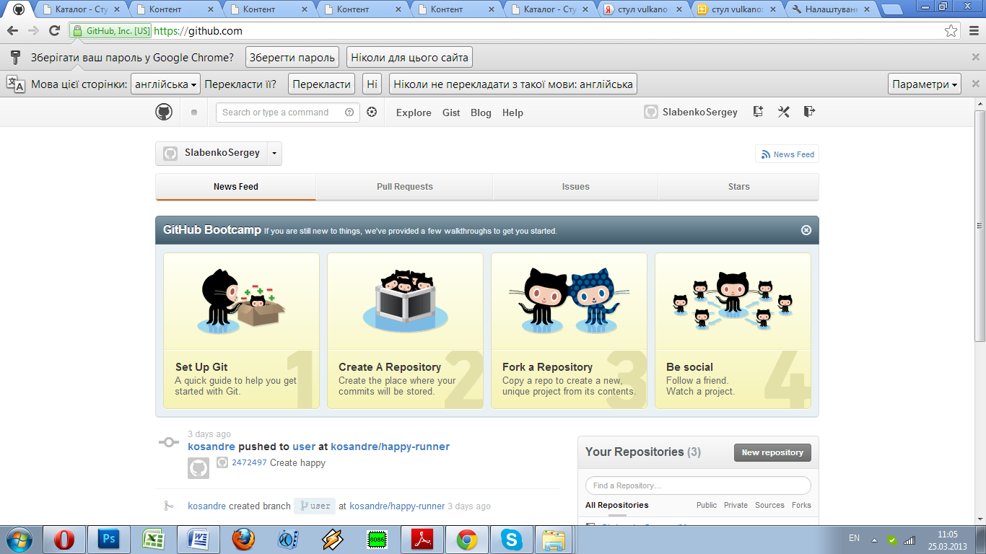
Task: Switch to the Stars tab
Action: point(738,187)
